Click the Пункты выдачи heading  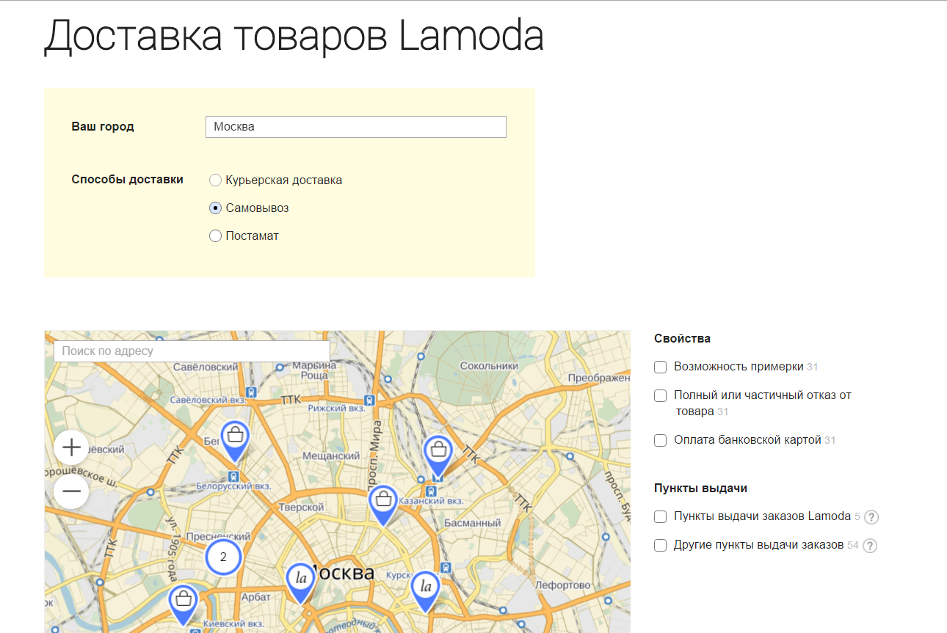click(700, 489)
